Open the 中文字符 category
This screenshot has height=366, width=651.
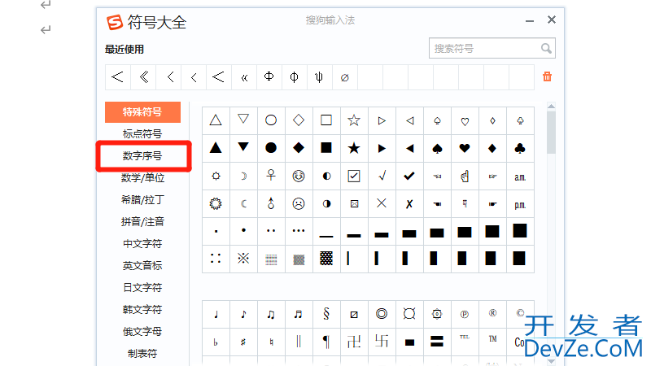point(142,243)
